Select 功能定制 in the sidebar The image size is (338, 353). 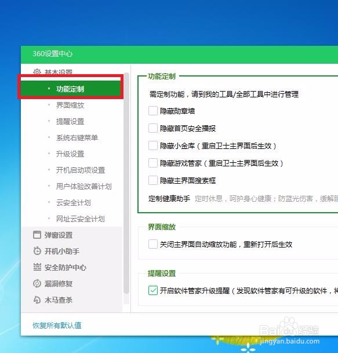[72, 89]
